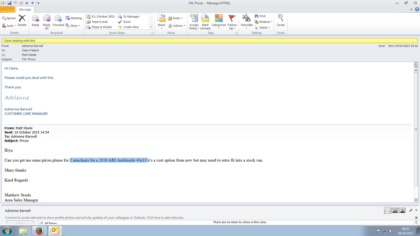Click the Reply icon in ribbon

(35, 19)
